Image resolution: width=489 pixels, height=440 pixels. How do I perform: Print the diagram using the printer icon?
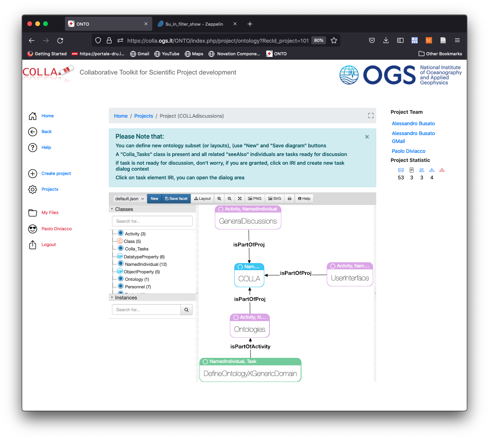point(290,199)
